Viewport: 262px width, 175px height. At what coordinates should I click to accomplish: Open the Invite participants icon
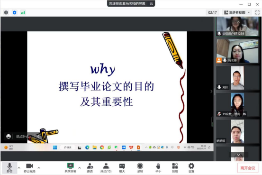[90, 168]
